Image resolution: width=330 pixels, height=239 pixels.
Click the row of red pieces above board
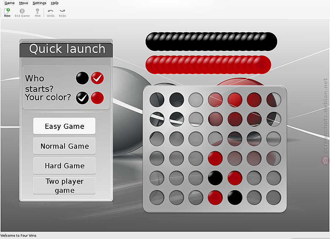[208, 65]
